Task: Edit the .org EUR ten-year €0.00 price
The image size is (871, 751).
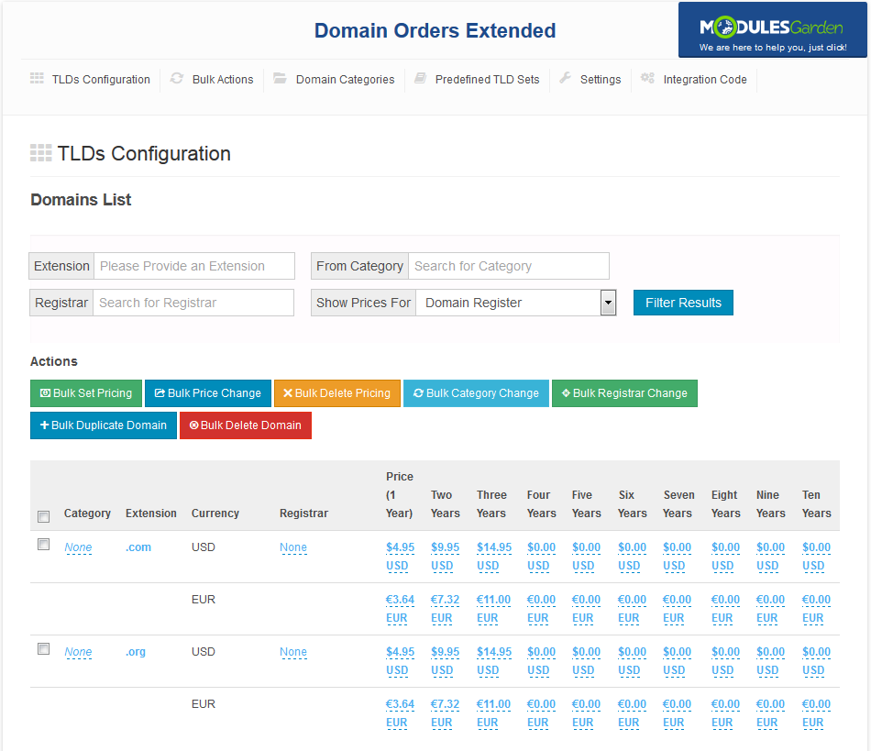Action: click(816, 712)
